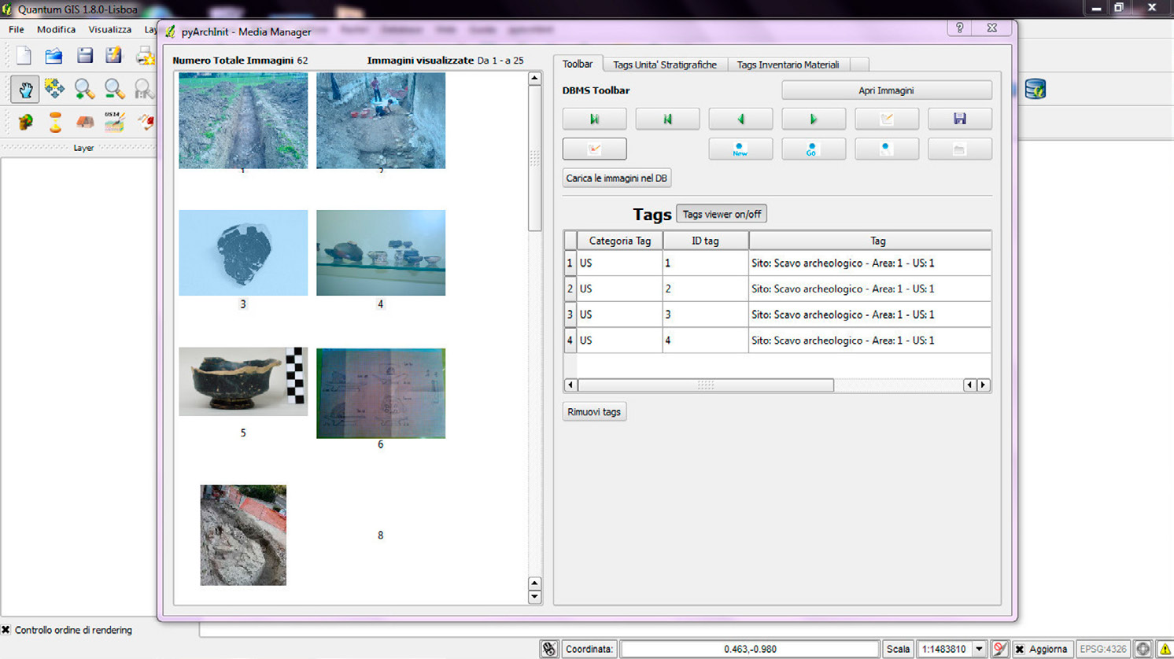Open the pyArchInit site plugin icon
The height and width of the screenshot is (659, 1174).
point(25,122)
